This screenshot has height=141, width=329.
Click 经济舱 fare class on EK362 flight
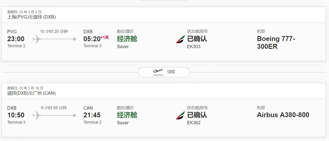click(x=127, y=115)
